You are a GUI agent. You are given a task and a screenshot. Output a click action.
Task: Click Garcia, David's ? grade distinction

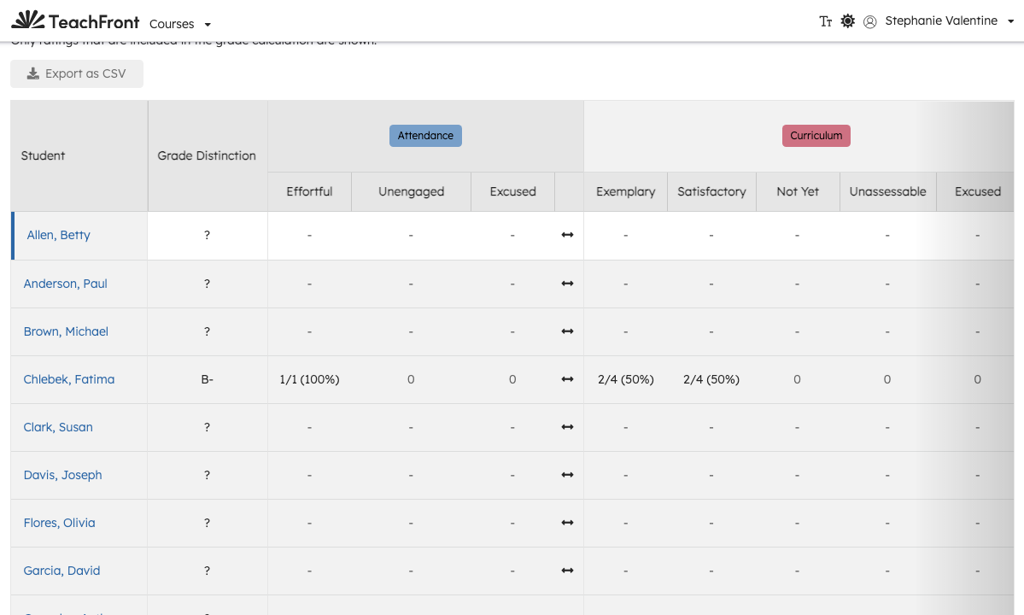coord(207,571)
